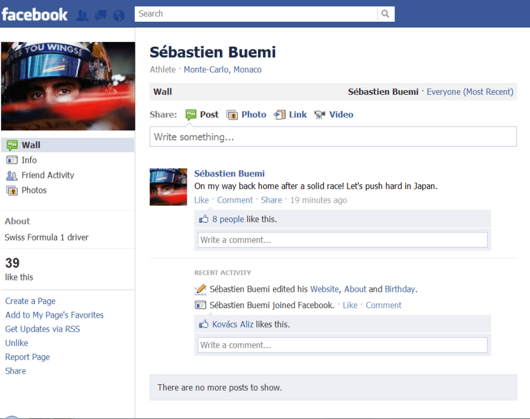This screenshot has width=530, height=419.
Task: Click the 'Write a comment' field
Action: click(x=342, y=239)
